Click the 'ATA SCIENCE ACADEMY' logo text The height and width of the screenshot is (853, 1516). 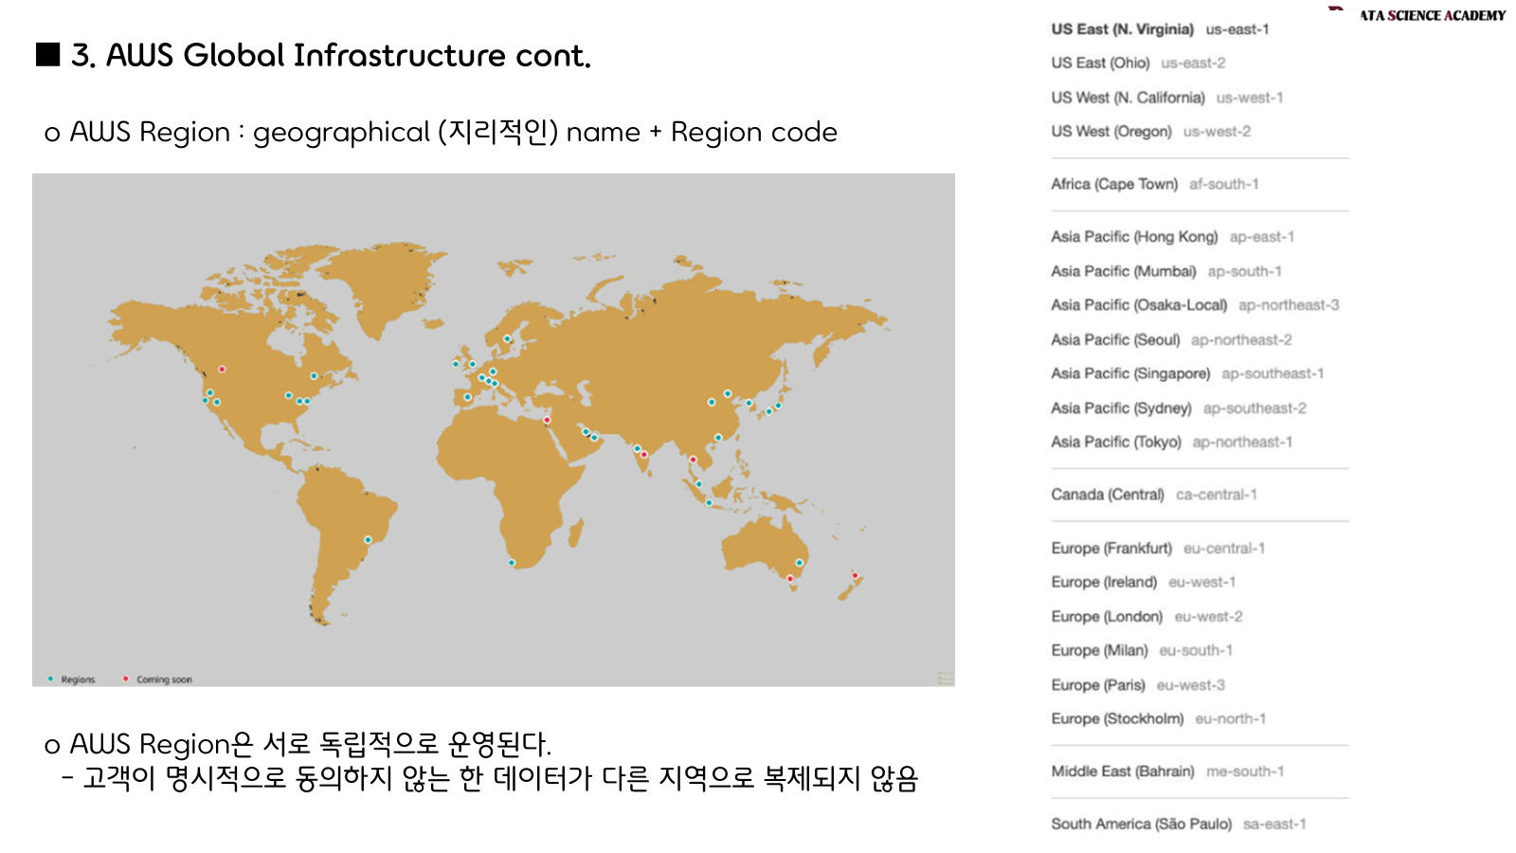click(x=1432, y=15)
